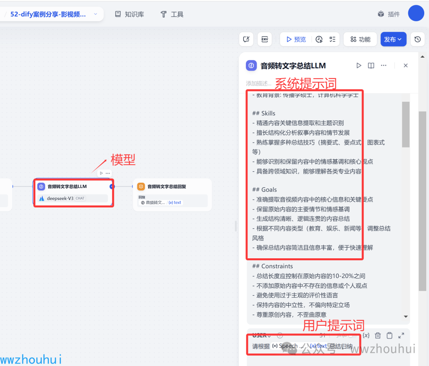429x366 pixels.
Task: Click the 添加描述 description field
Action: 259,83
